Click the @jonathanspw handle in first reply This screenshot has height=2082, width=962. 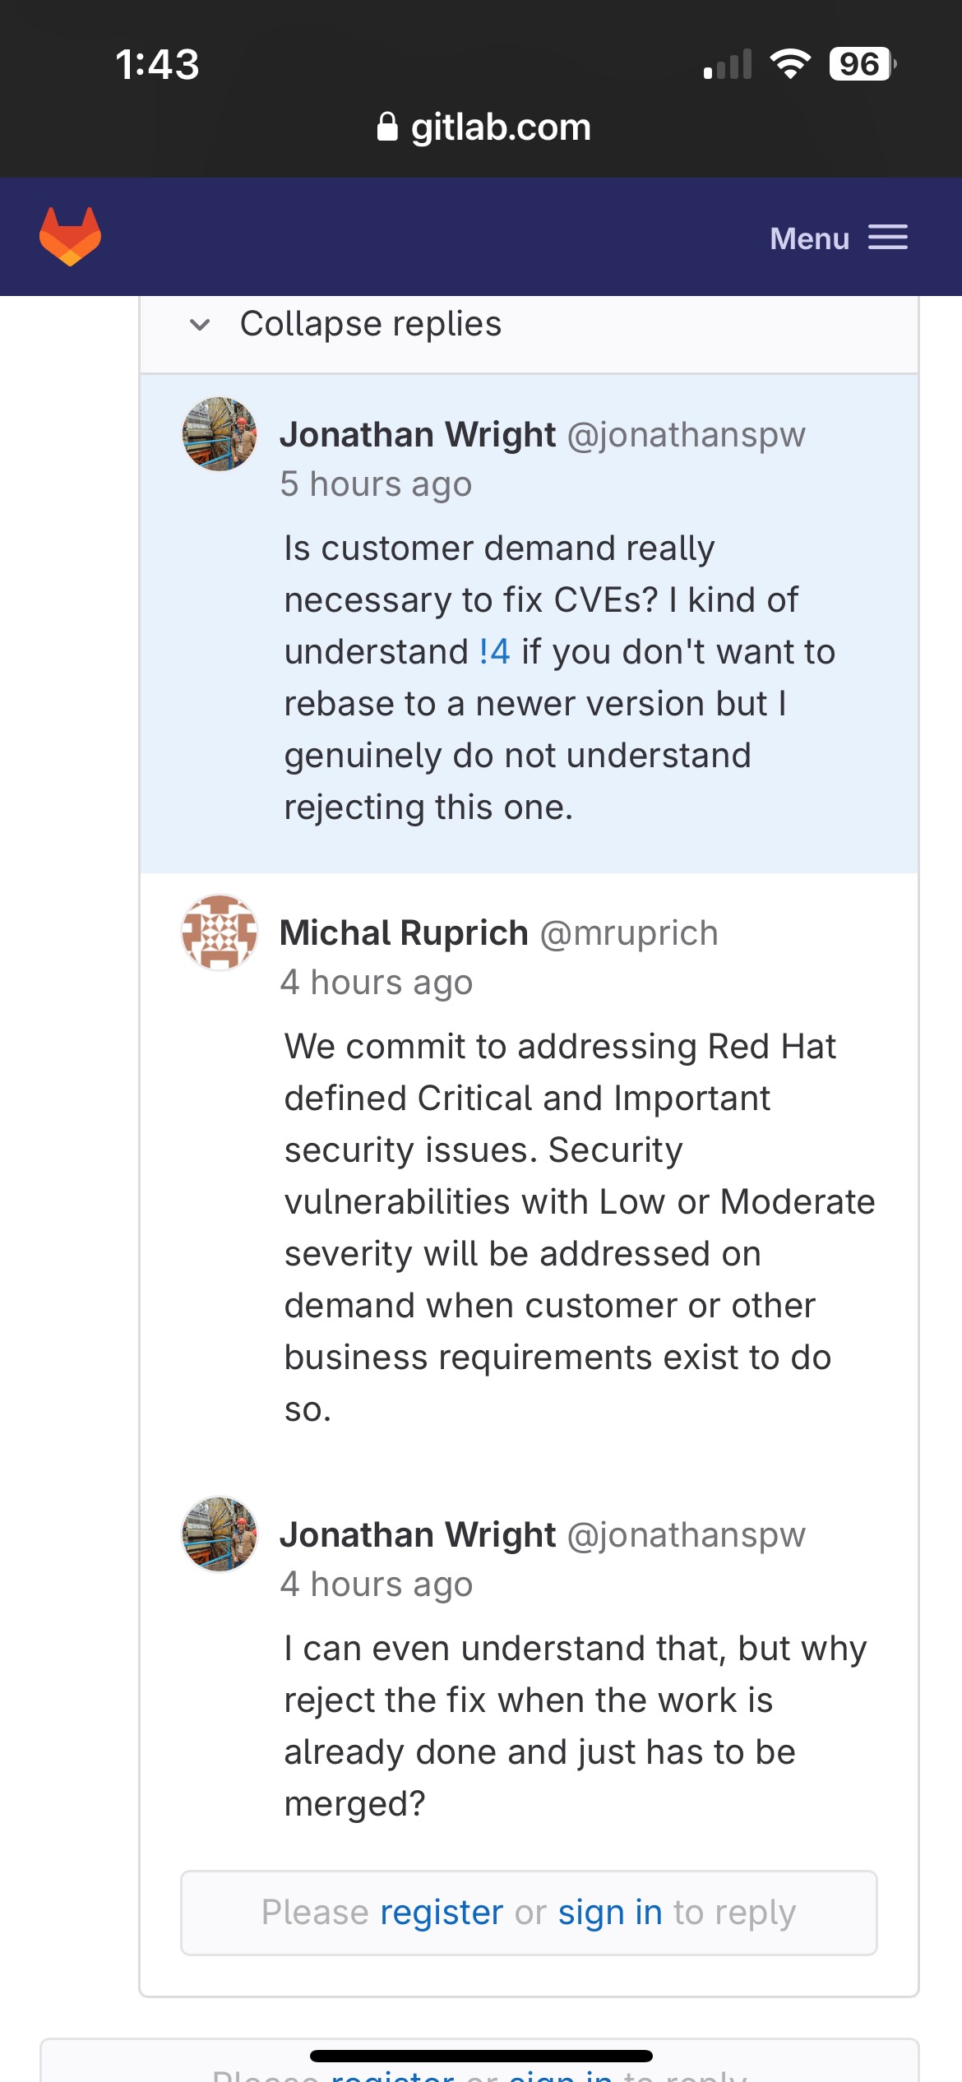[686, 435]
